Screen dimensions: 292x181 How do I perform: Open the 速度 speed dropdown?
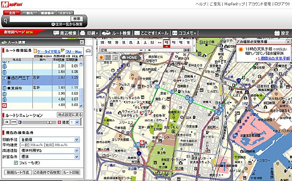(74, 122)
